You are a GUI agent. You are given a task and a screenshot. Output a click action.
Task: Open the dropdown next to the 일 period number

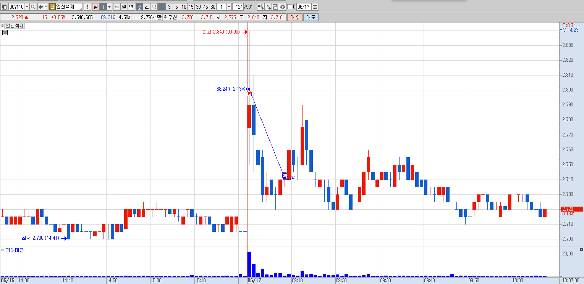[109, 7]
